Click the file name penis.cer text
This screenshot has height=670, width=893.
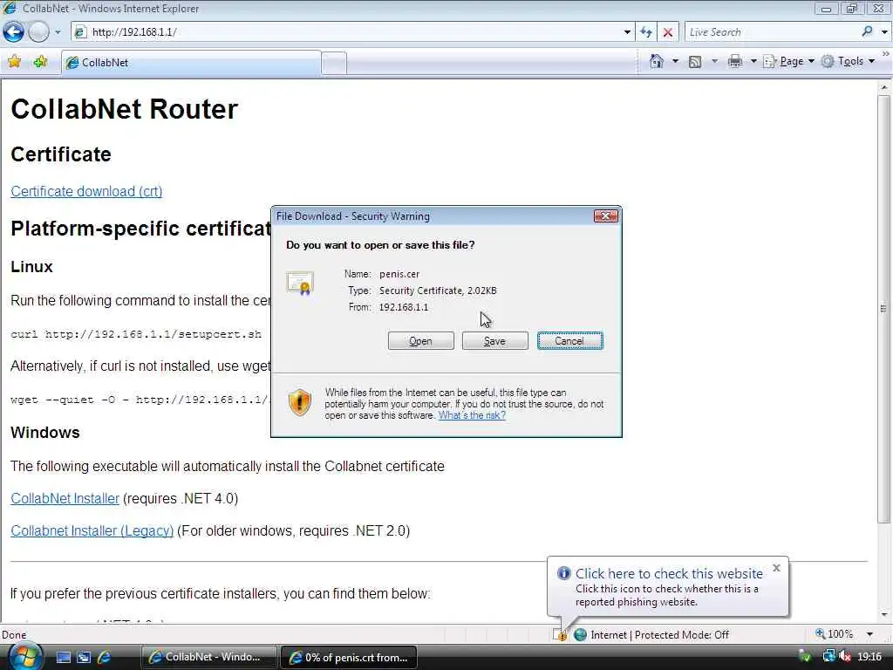399,274
